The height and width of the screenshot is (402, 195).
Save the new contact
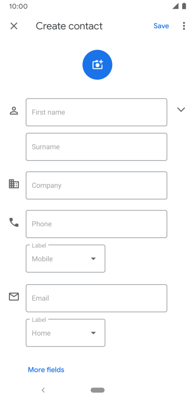pyautogui.click(x=161, y=26)
